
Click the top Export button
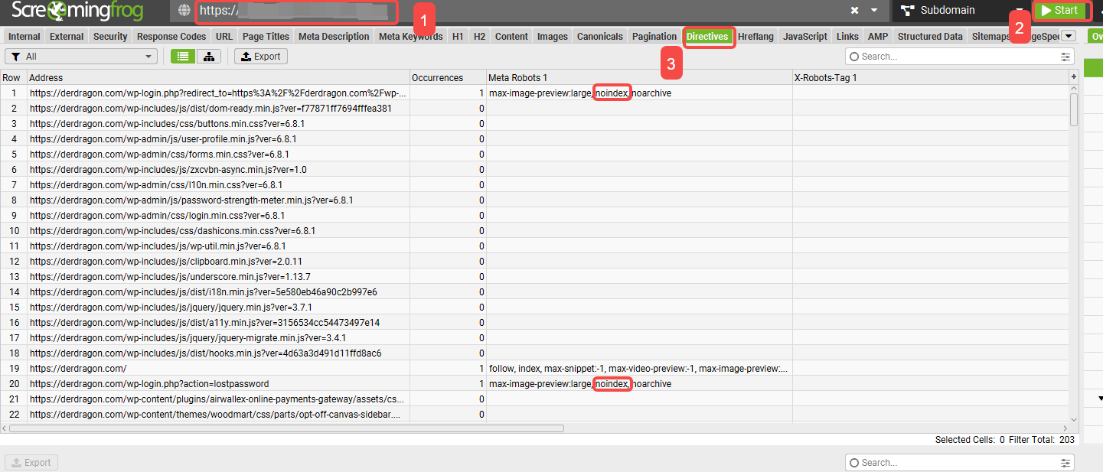261,57
